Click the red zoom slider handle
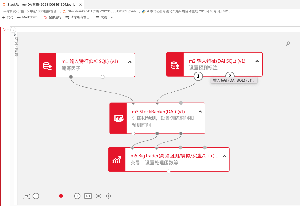This screenshot has width=300, height=206. click(x=61, y=196)
